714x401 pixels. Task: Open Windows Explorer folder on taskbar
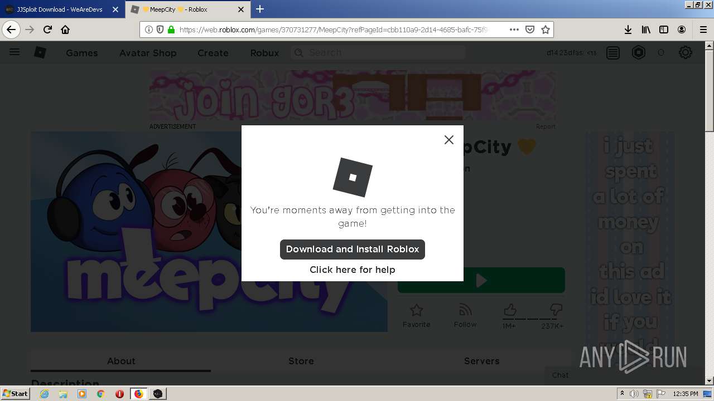(63, 394)
